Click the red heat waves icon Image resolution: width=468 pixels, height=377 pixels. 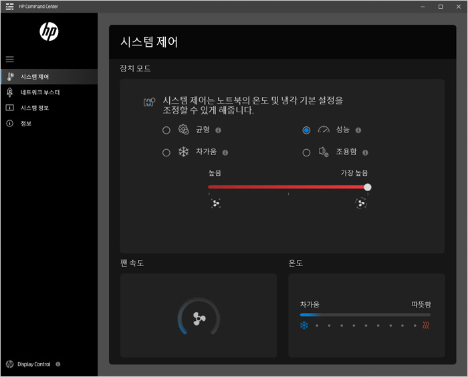426,326
